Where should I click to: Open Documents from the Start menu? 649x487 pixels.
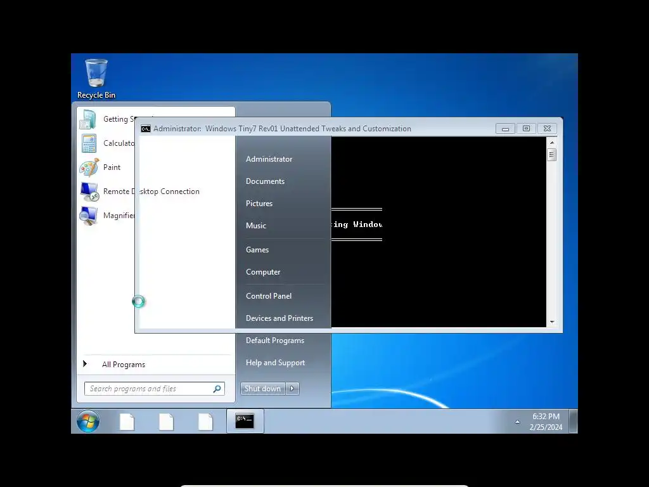click(265, 181)
